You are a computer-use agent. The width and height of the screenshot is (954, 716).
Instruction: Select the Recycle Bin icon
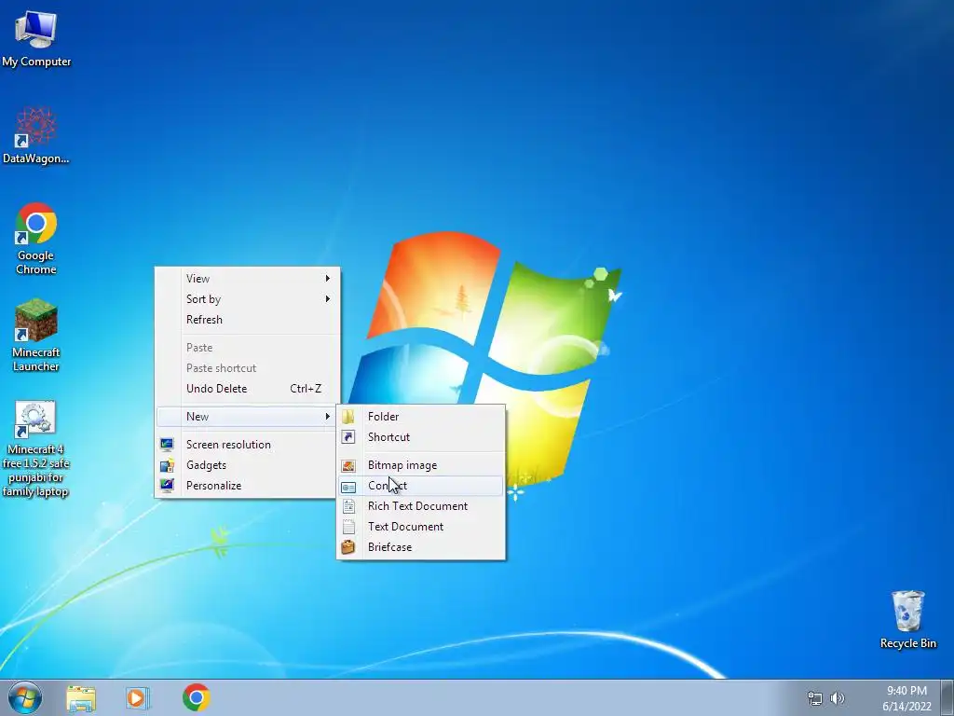[907, 620]
